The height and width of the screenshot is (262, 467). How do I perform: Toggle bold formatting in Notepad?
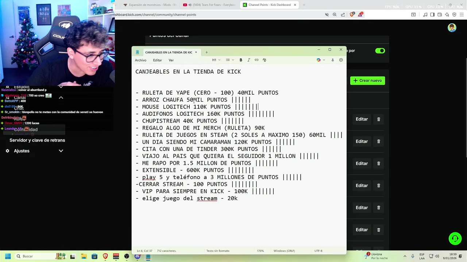[x=241, y=60]
